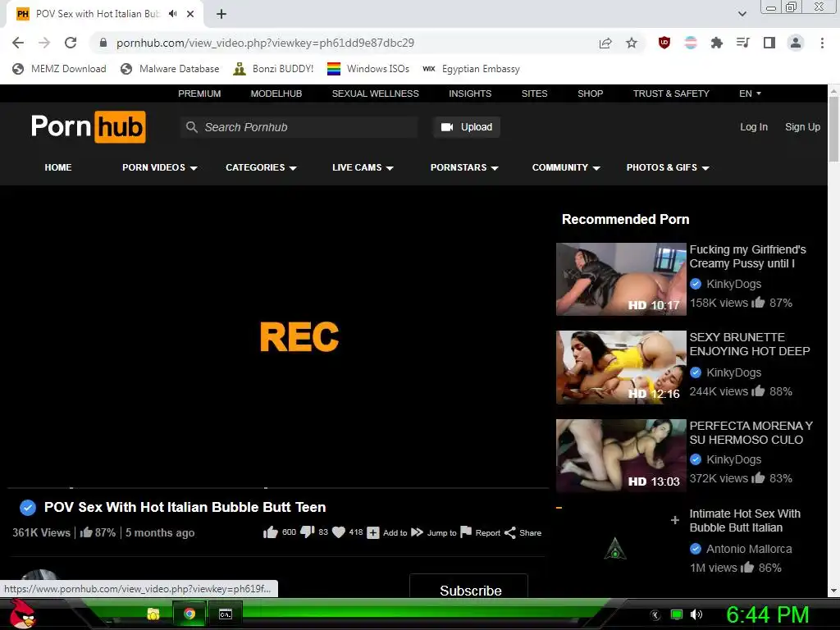This screenshot has width=840, height=630.
Task: Open the Sites top menu item
Action: [x=535, y=94]
